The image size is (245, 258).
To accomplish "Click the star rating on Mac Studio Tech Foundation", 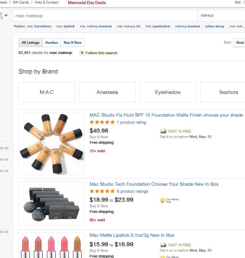I will point(102,191).
